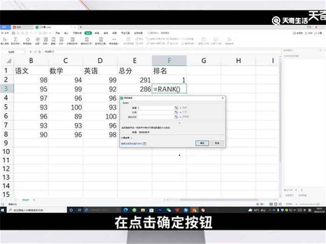Viewport: 326px width, 244px height.
Task: Open Task View icon on the taskbar
Action: click(x=80, y=210)
